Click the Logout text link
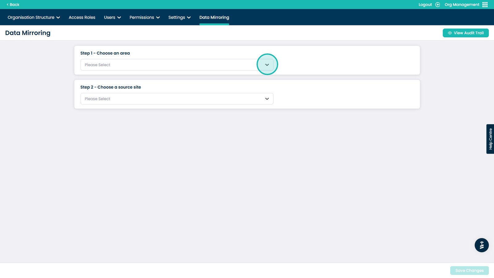This screenshot has height=278, width=494. coord(425,5)
